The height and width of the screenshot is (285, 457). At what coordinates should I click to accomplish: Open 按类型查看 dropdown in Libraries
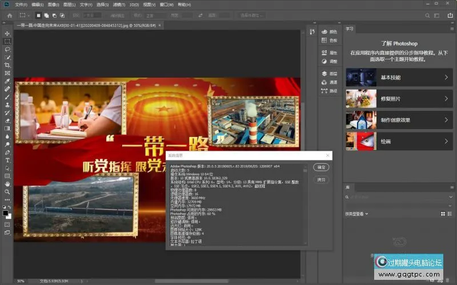356,214
